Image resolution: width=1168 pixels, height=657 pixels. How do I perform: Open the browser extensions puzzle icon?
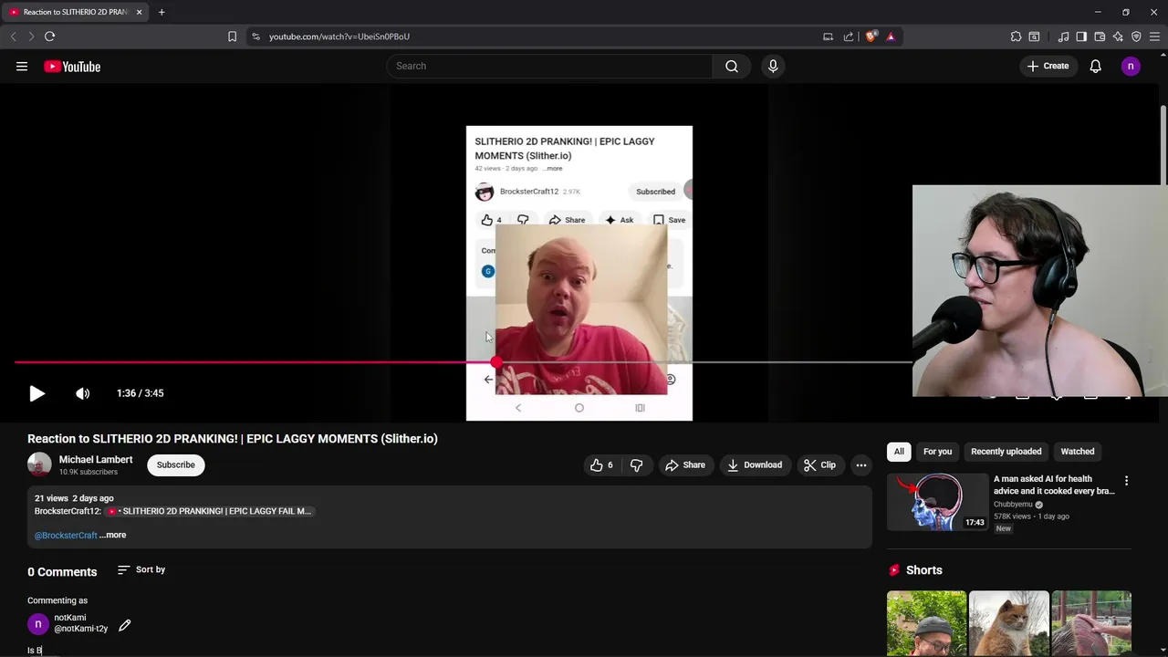pos(1016,36)
